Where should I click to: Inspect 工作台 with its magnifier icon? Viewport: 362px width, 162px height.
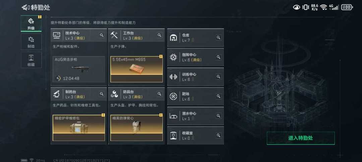159,35
